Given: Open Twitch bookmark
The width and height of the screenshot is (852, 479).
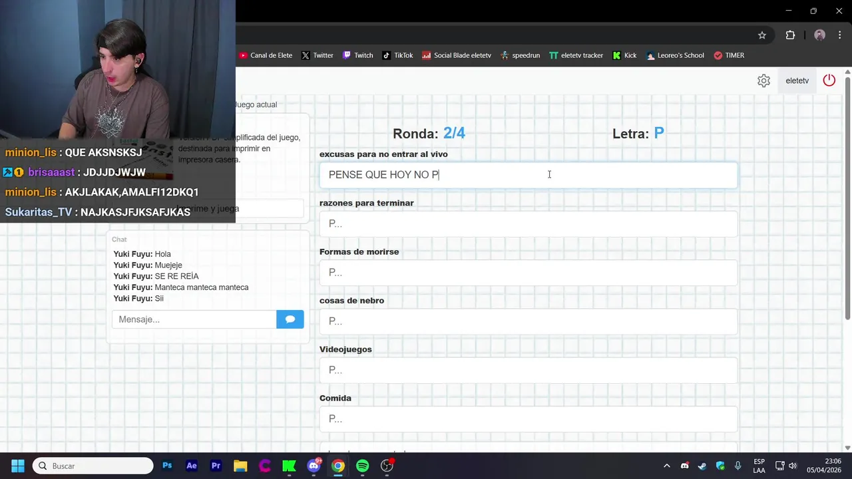Looking at the screenshot, I should pos(357,55).
